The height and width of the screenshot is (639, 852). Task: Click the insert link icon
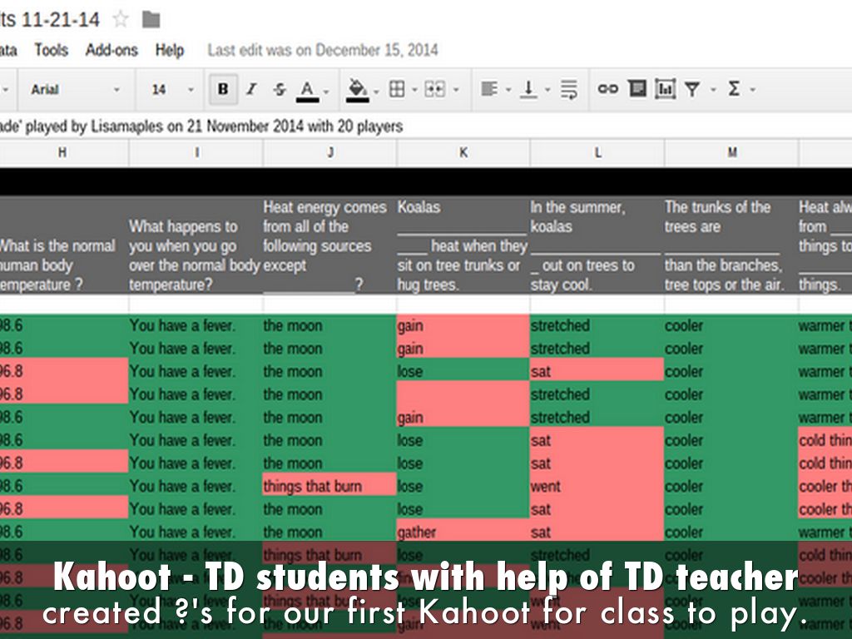608,89
